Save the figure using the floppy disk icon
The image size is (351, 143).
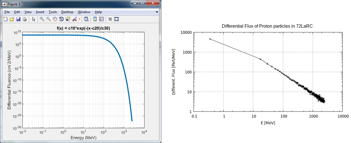pos(18,19)
